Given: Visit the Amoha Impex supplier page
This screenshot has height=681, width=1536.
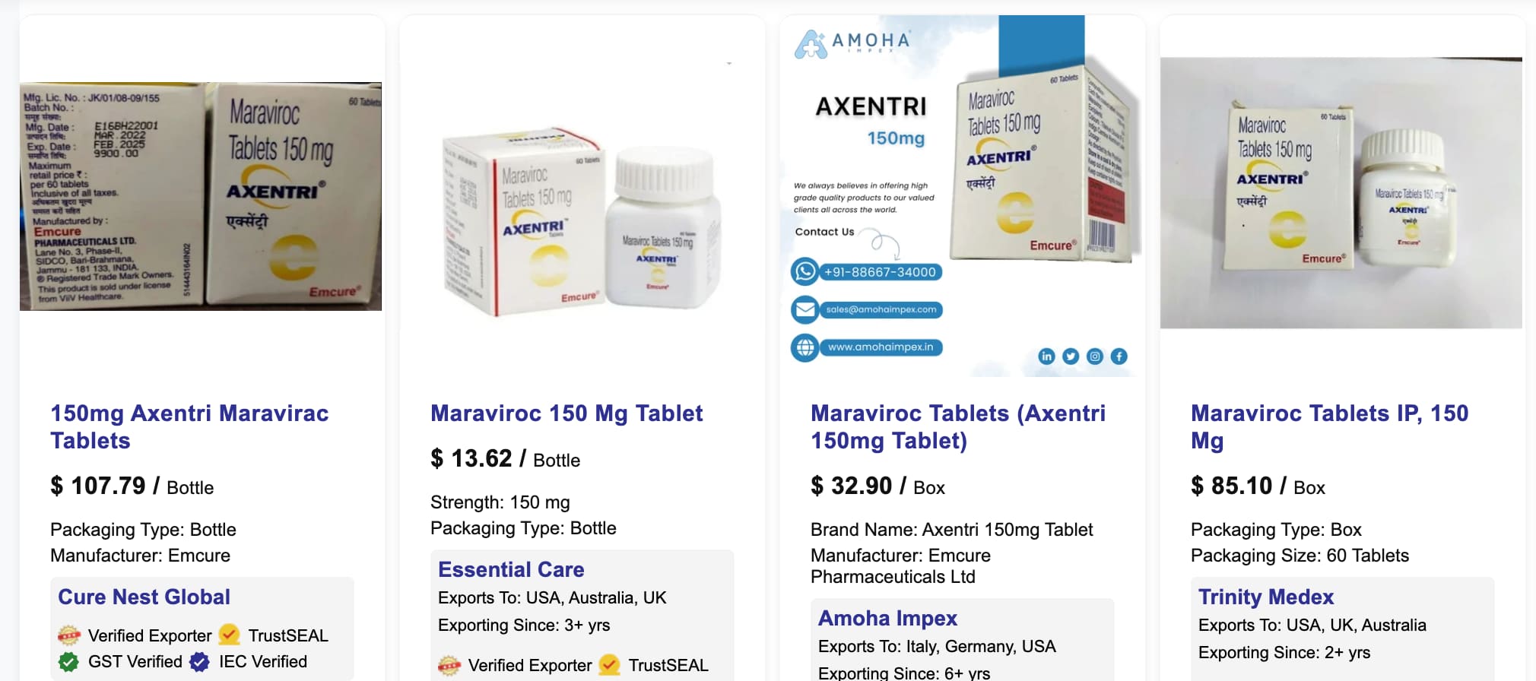Looking at the screenshot, I should point(887,618).
